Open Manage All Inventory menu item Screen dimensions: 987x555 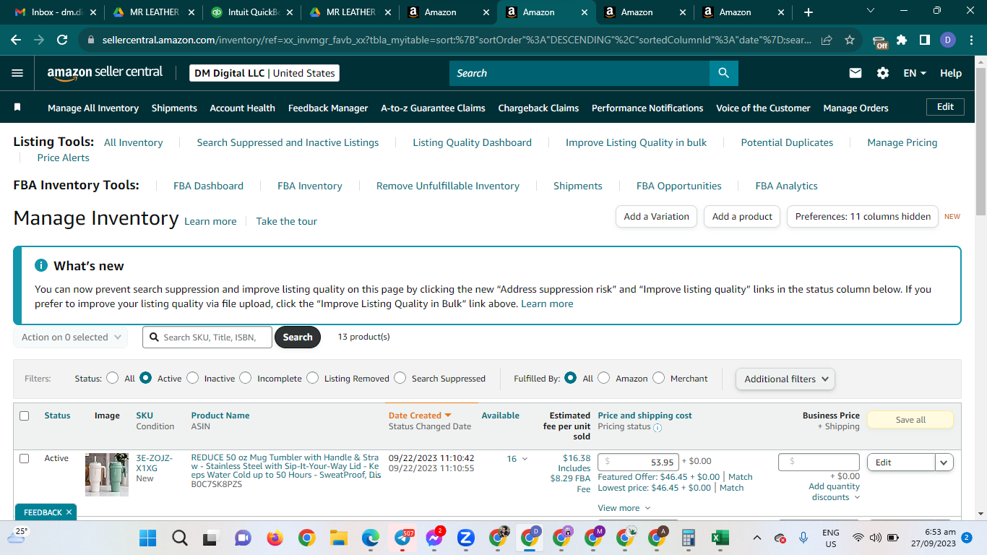click(93, 108)
